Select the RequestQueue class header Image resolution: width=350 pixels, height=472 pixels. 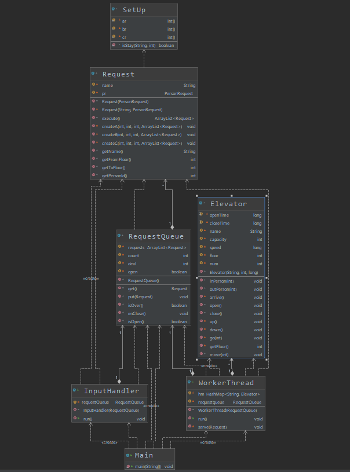click(x=154, y=236)
